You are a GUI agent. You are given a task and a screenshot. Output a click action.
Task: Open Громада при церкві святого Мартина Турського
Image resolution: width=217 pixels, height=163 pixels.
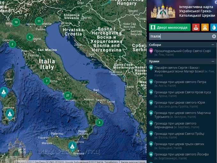(x=183, y=115)
